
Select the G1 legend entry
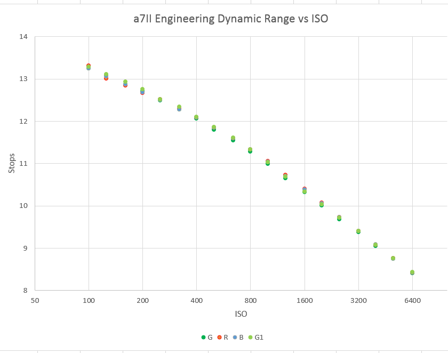coord(255,338)
